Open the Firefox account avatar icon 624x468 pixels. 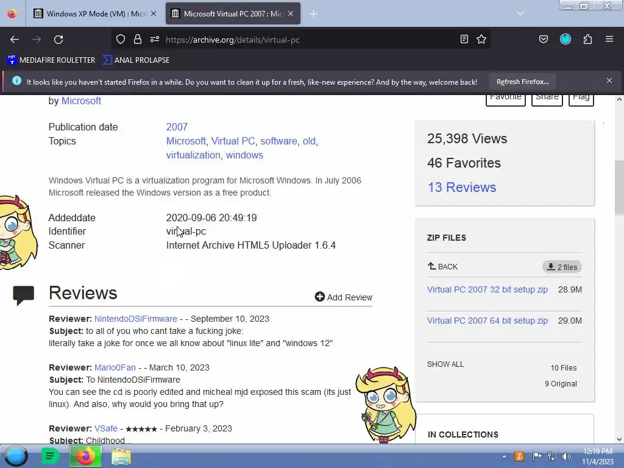[565, 39]
